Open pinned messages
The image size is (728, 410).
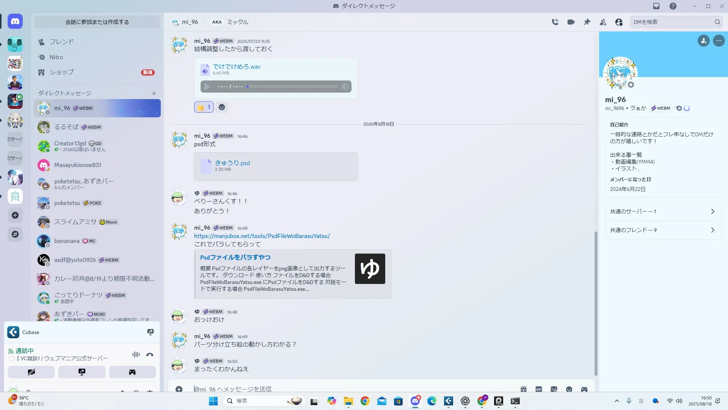tap(587, 22)
